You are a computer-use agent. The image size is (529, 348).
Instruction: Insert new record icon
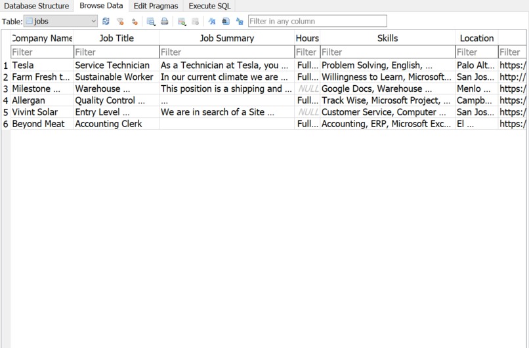coord(182,21)
